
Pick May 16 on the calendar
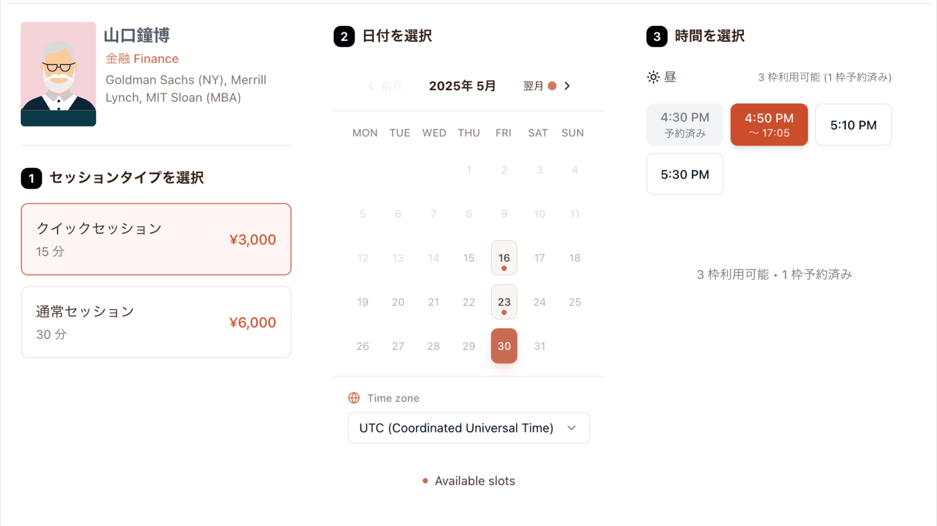[504, 258]
